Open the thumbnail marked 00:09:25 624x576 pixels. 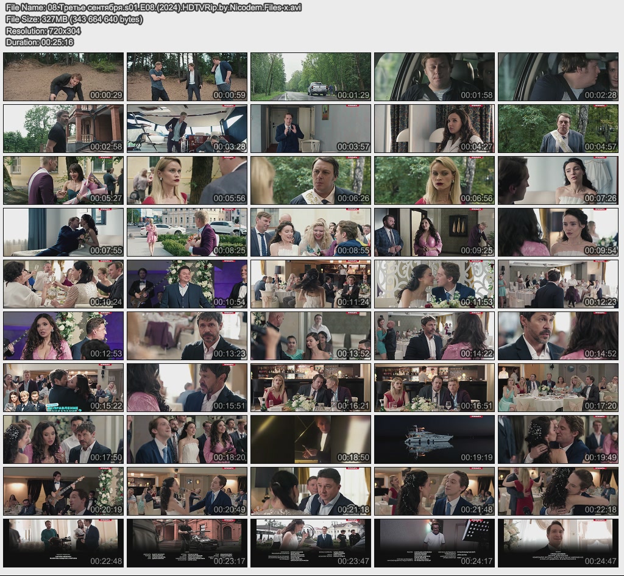[434, 232]
